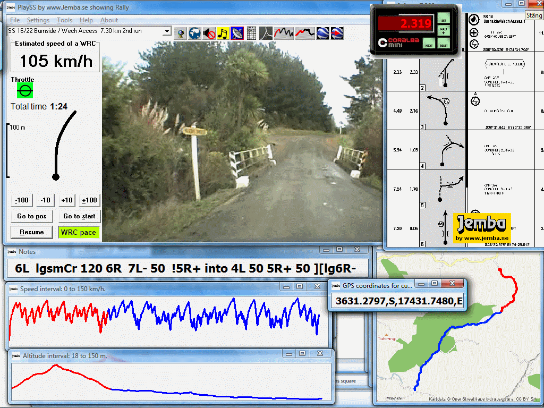Screen dimensions: 544x408
Task: Click the satellite dish GPS icon
Action: coord(237,33)
